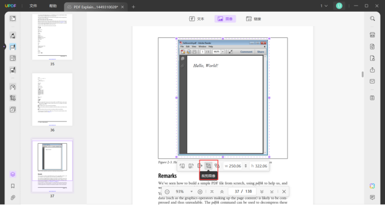Image resolution: width=385 pixels, height=205 pixels.
Task: Select the 文本 (Text) edit mode
Action: [x=197, y=19]
